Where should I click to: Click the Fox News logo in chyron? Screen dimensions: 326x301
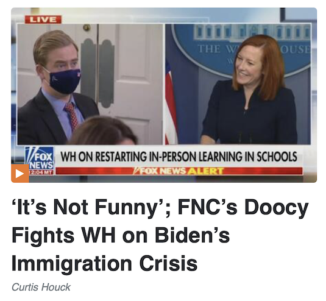(x=40, y=158)
